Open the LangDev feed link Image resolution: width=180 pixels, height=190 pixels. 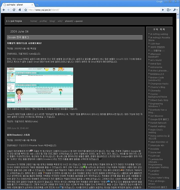click(x=155, y=171)
